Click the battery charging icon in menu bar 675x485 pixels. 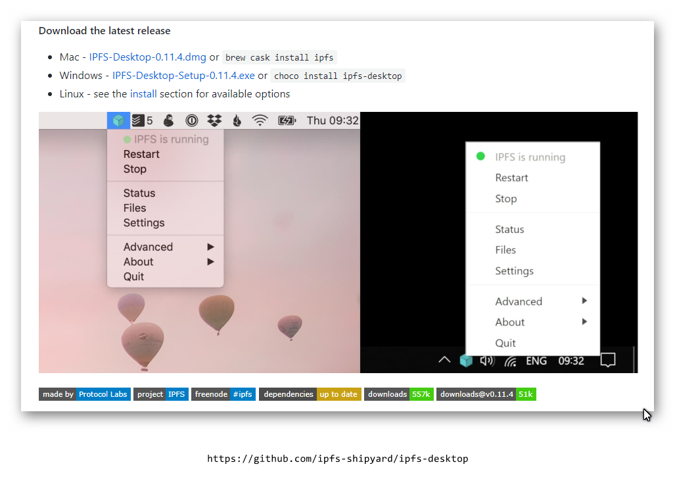[x=287, y=120]
